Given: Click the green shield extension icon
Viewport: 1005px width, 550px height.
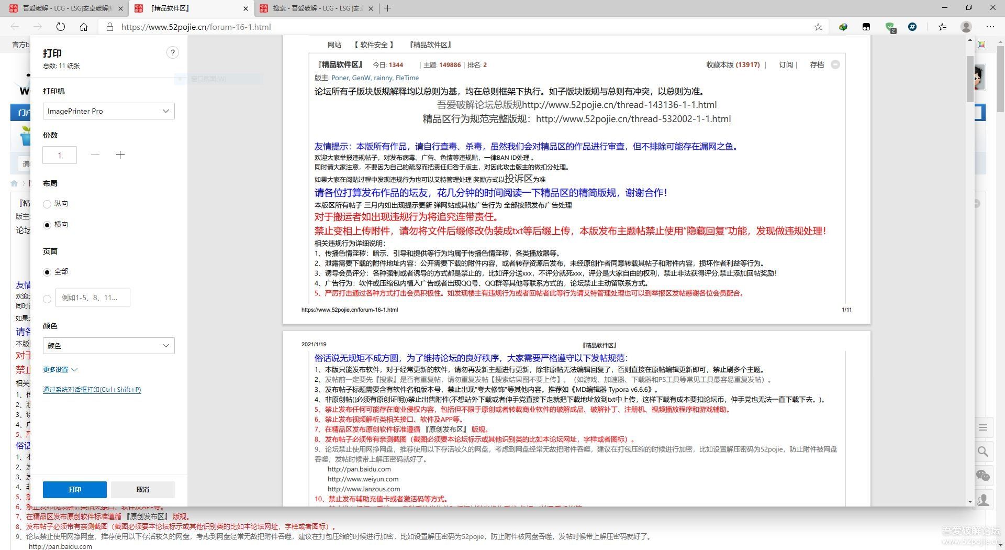Looking at the screenshot, I should (x=889, y=27).
